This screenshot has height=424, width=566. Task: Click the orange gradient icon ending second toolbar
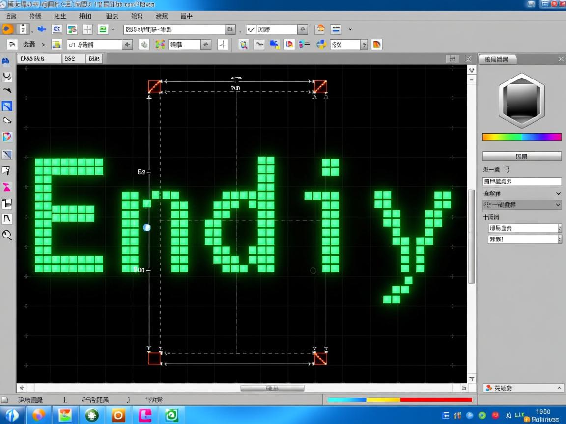pos(377,45)
